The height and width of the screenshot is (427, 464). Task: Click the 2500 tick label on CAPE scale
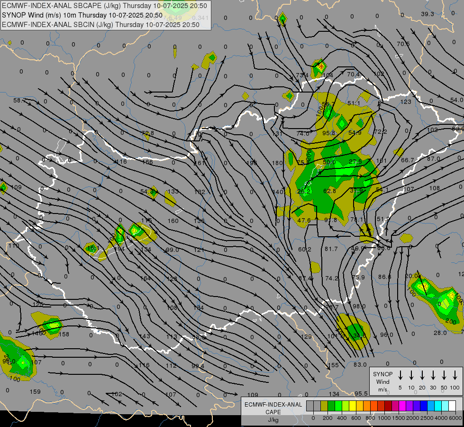click(427, 418)
